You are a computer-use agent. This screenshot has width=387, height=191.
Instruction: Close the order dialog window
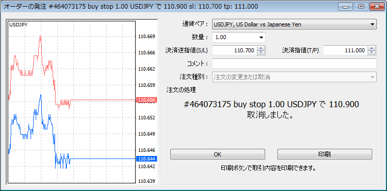(x=376, y=7)
